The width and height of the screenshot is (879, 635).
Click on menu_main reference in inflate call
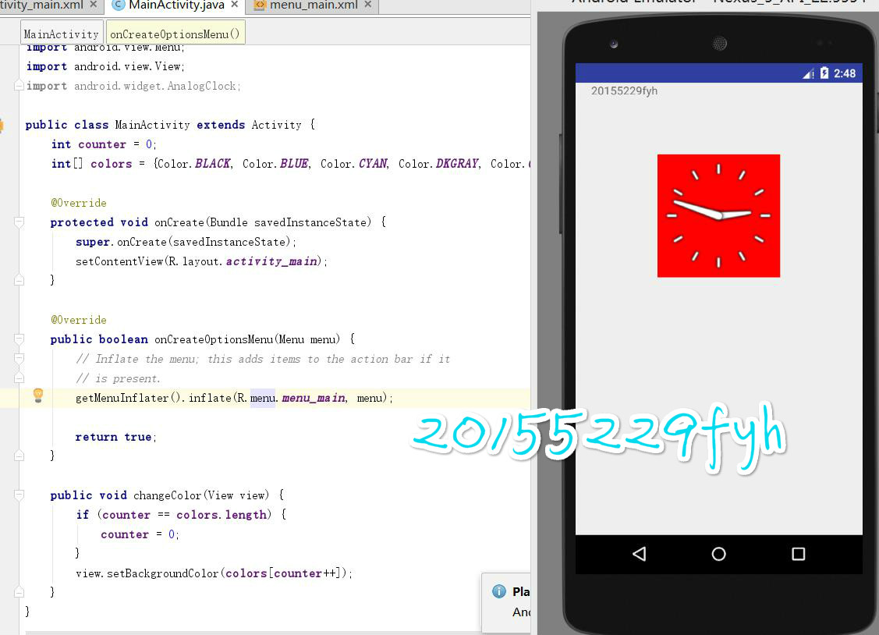coord(314,398)
